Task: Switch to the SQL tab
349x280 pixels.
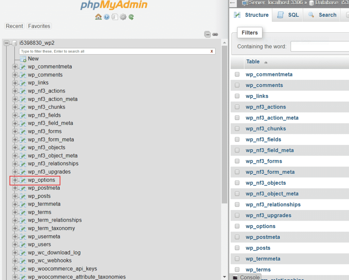Action: point(288,15)
